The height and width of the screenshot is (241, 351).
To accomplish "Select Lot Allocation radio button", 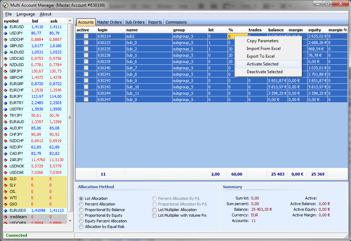I will (x=81, y=198).
